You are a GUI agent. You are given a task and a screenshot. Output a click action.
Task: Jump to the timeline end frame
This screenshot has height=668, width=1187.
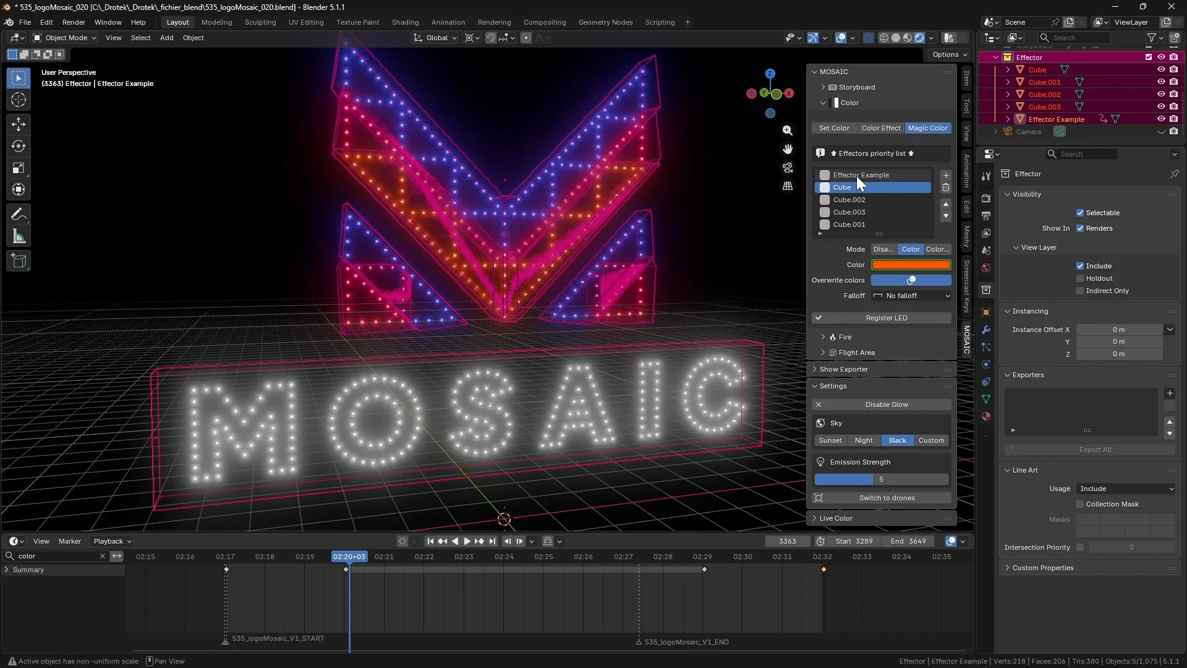point(492,541)
